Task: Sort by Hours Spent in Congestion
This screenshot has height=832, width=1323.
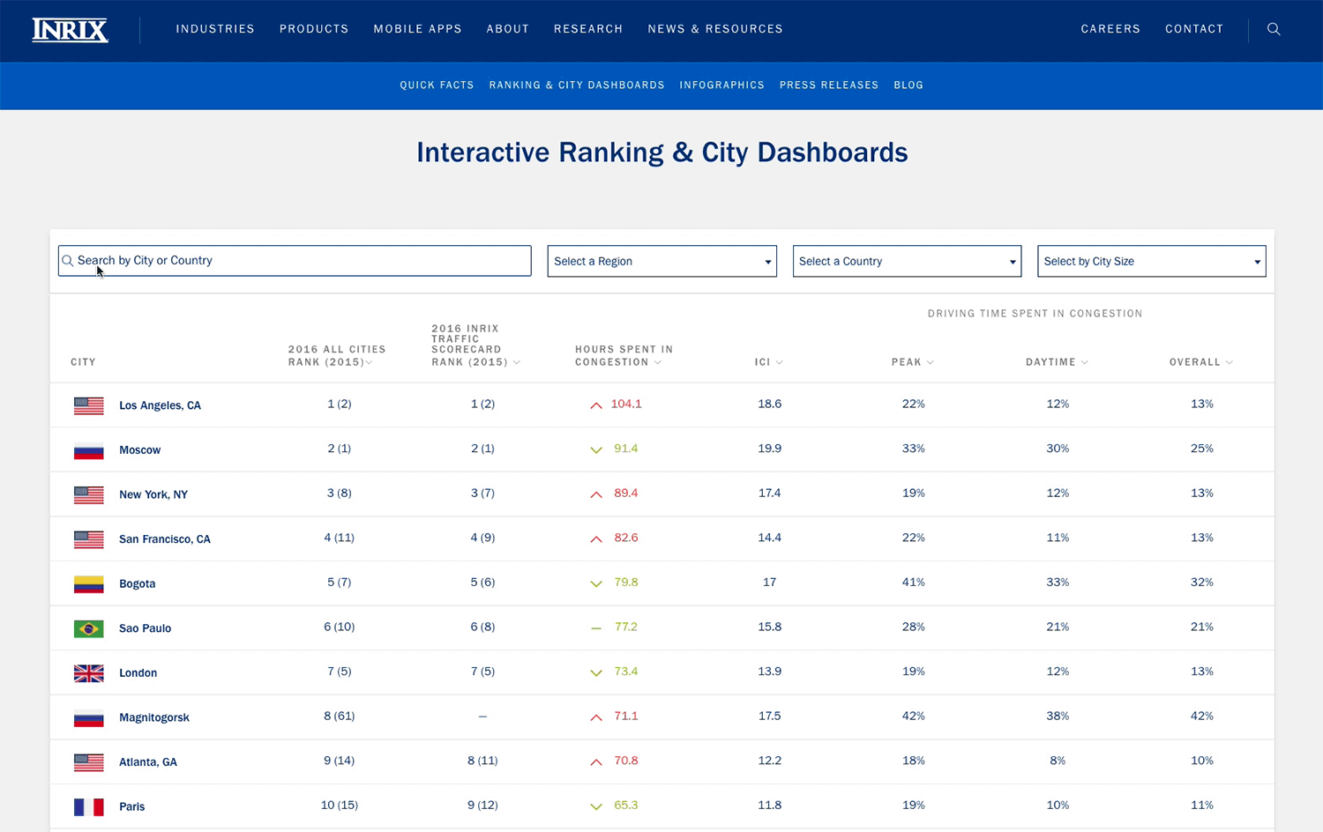Action: coord(624,356)
